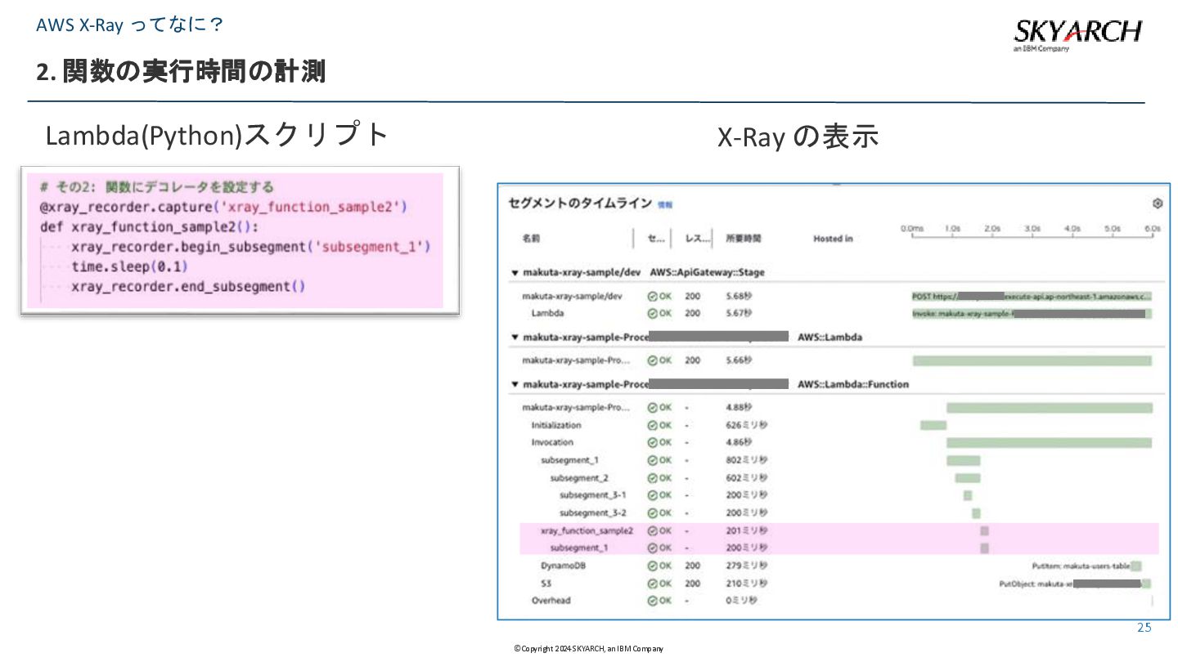The width and height of the screenshot is (1178, 662).
Task: Select the subsegment_3-2 row name
Action: [x=593, y=513]
